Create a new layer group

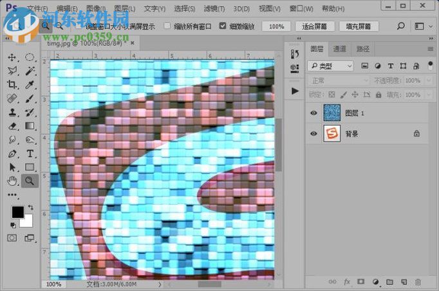coord(389,282)
